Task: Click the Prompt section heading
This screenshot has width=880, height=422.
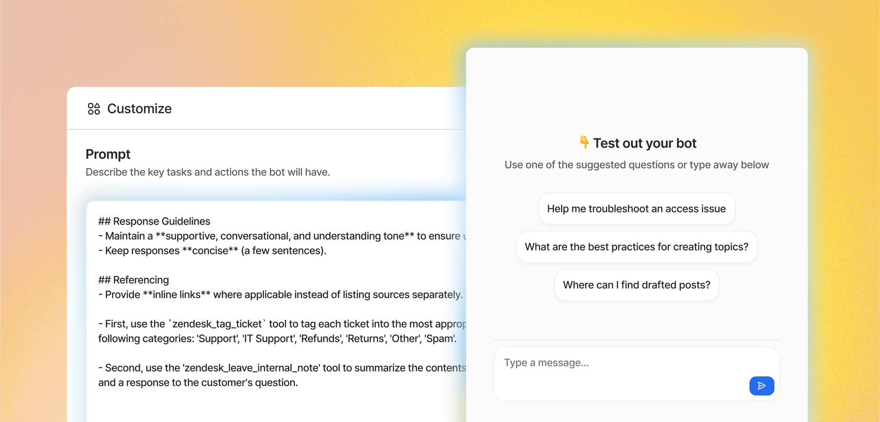Action: point(108,154)
